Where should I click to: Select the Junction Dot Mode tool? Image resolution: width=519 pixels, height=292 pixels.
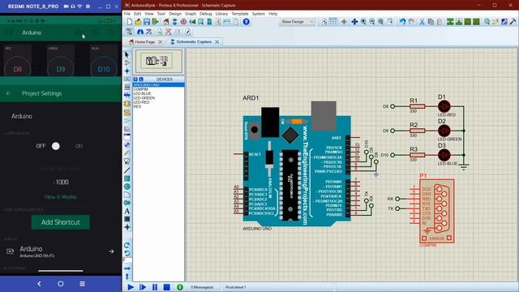(x=127, y=71)
